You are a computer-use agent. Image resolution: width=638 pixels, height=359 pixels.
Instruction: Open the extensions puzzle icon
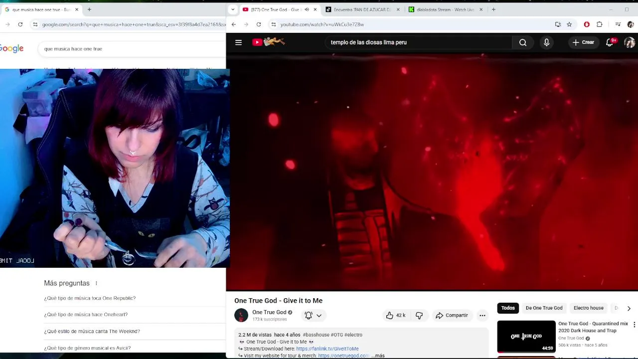coord(599,24)
